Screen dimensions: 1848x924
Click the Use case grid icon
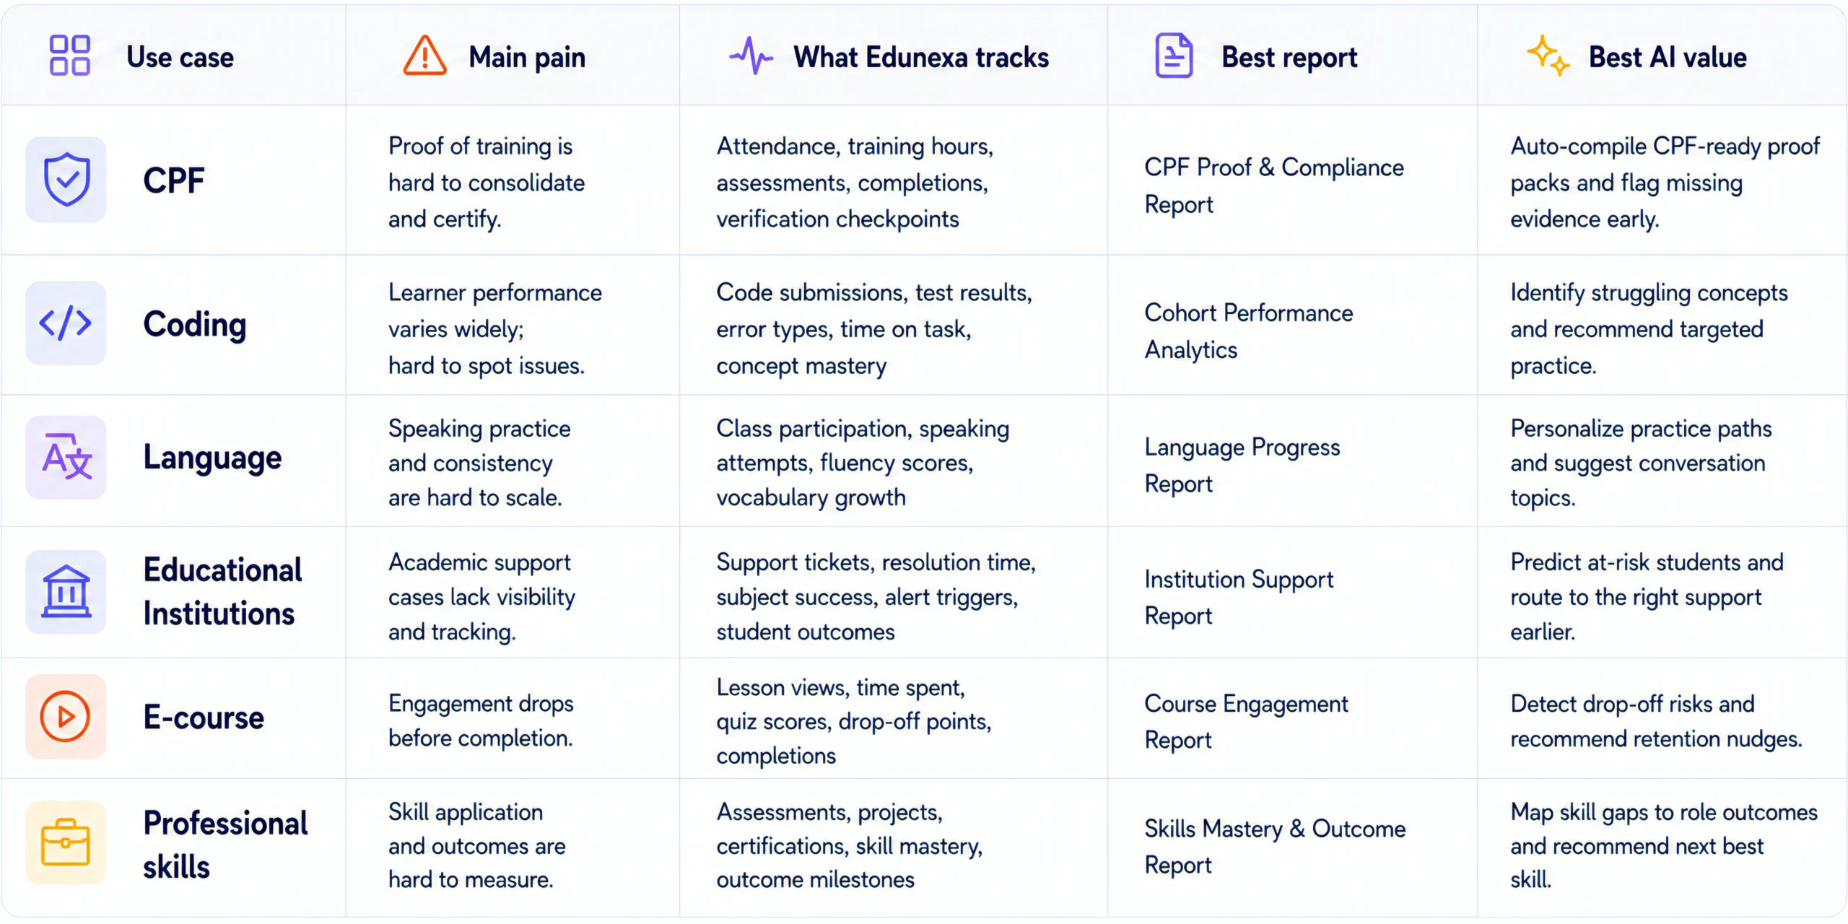point(69,56)
